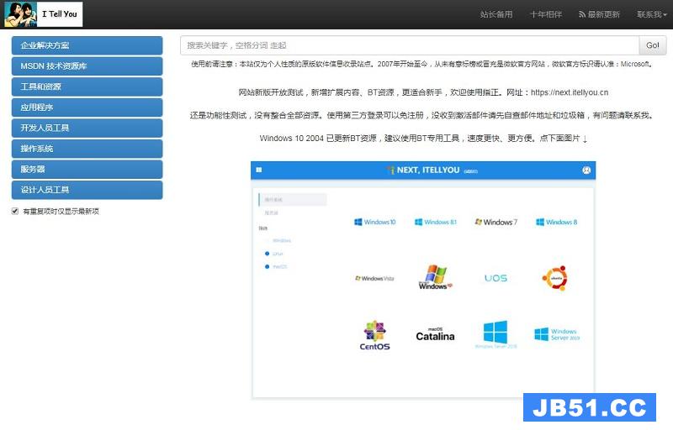Toggle the 有重复项时仅显示最新项 checkbox
673x430 pixels.
(15, 212)
